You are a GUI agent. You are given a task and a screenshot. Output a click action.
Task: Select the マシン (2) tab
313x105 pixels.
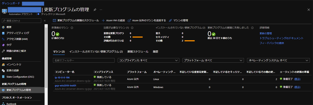59,52
